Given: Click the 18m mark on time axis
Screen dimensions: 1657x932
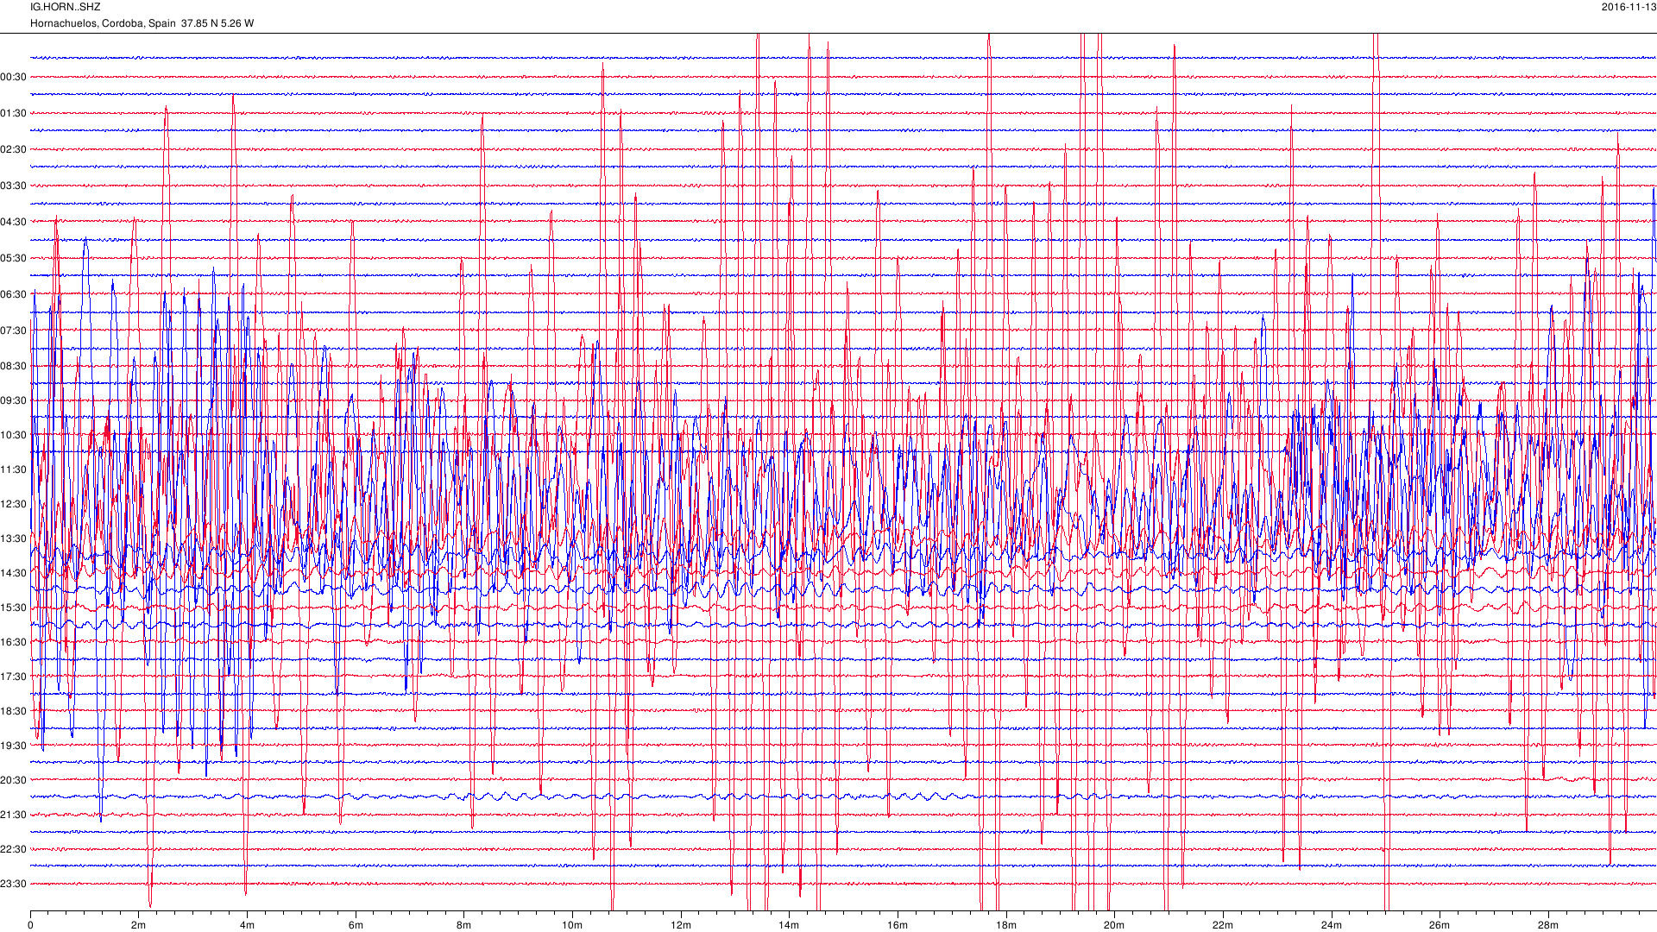Looking at the screenshot, I should pos(1006,925).
